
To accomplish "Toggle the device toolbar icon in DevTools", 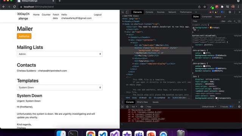I will [127, 12].
